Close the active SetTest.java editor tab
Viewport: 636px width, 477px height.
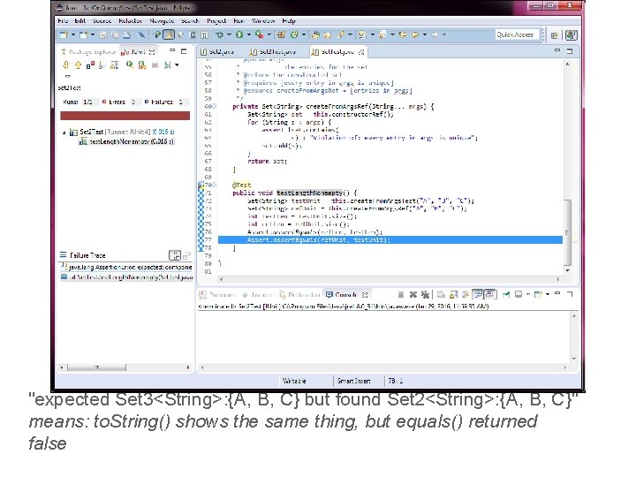pos(361,52)
